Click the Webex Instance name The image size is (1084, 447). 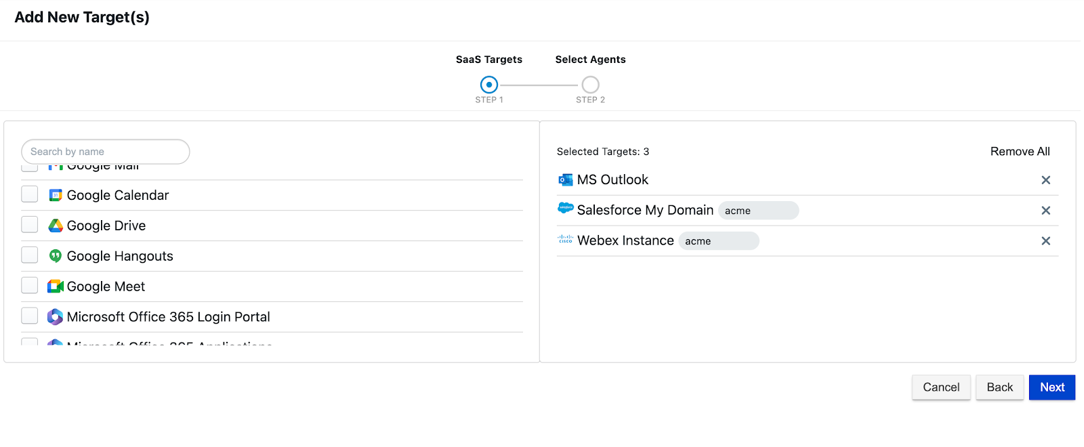[625, 240]
